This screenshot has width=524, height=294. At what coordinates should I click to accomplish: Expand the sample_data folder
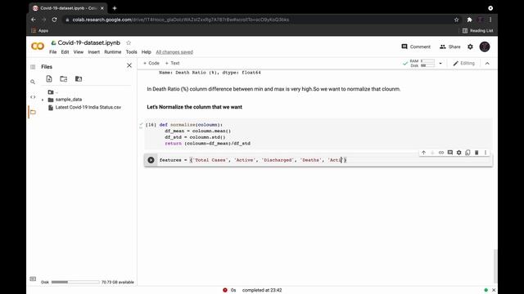tap(43, 100)
